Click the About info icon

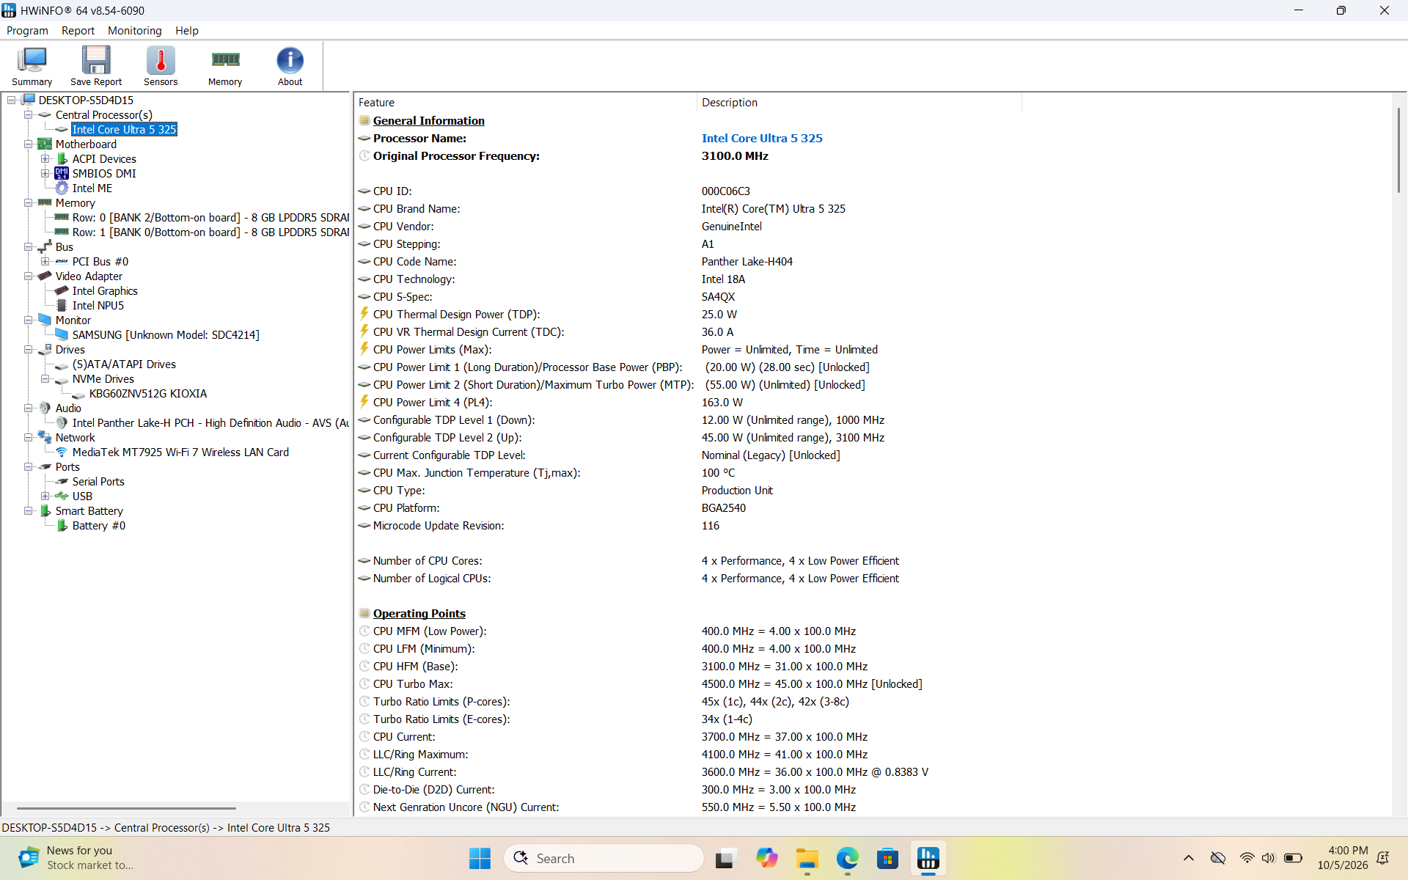pyautogui.click(x=290, y=66)
